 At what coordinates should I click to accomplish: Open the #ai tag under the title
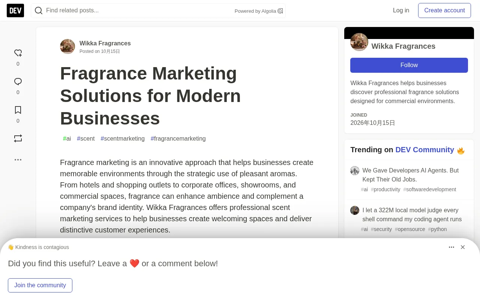click(67, 139)
